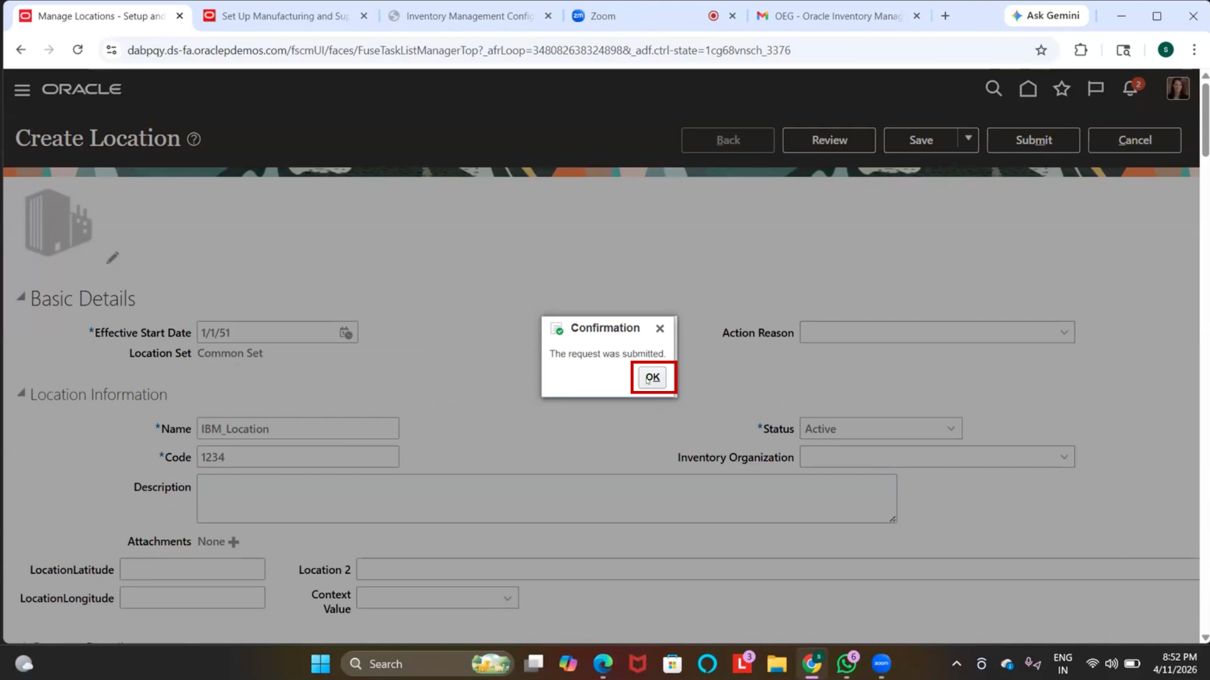View site information icon in address bar
Screen dimensions: 1210x680
(112, 50)
